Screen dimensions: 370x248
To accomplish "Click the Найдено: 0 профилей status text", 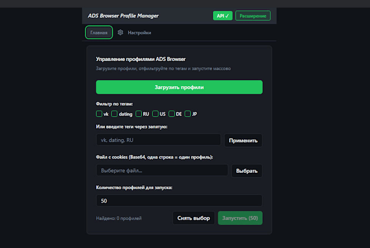I will click(119, 218).
